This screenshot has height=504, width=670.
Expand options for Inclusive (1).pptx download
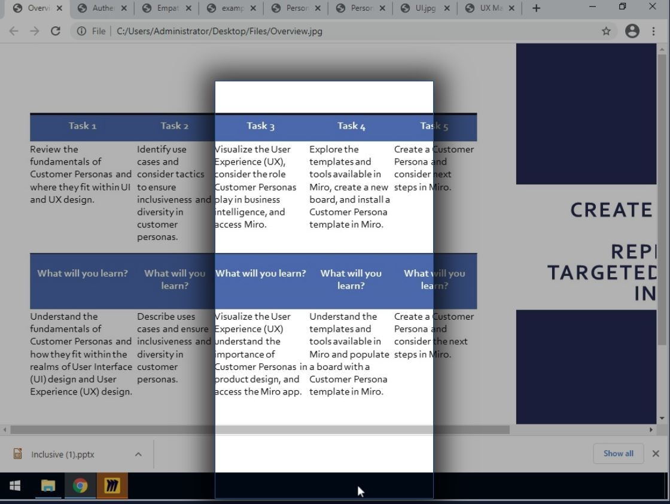[x=138, y=454]
